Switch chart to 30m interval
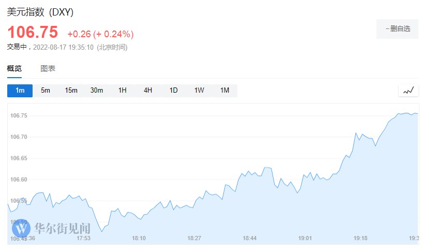422x250 pixels. (97, 91)
